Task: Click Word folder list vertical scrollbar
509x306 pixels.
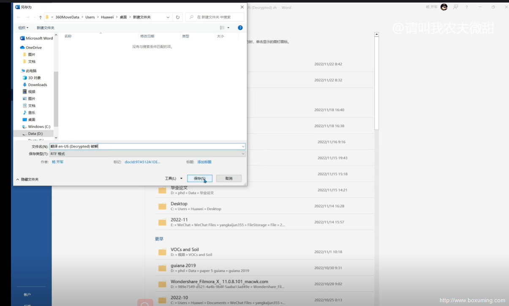Action: (376, 83)
